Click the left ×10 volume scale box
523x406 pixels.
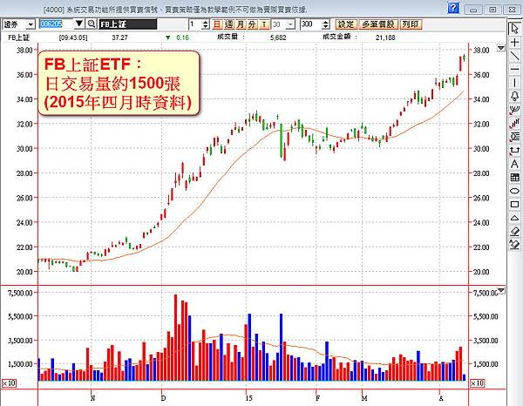click(9, 383)
